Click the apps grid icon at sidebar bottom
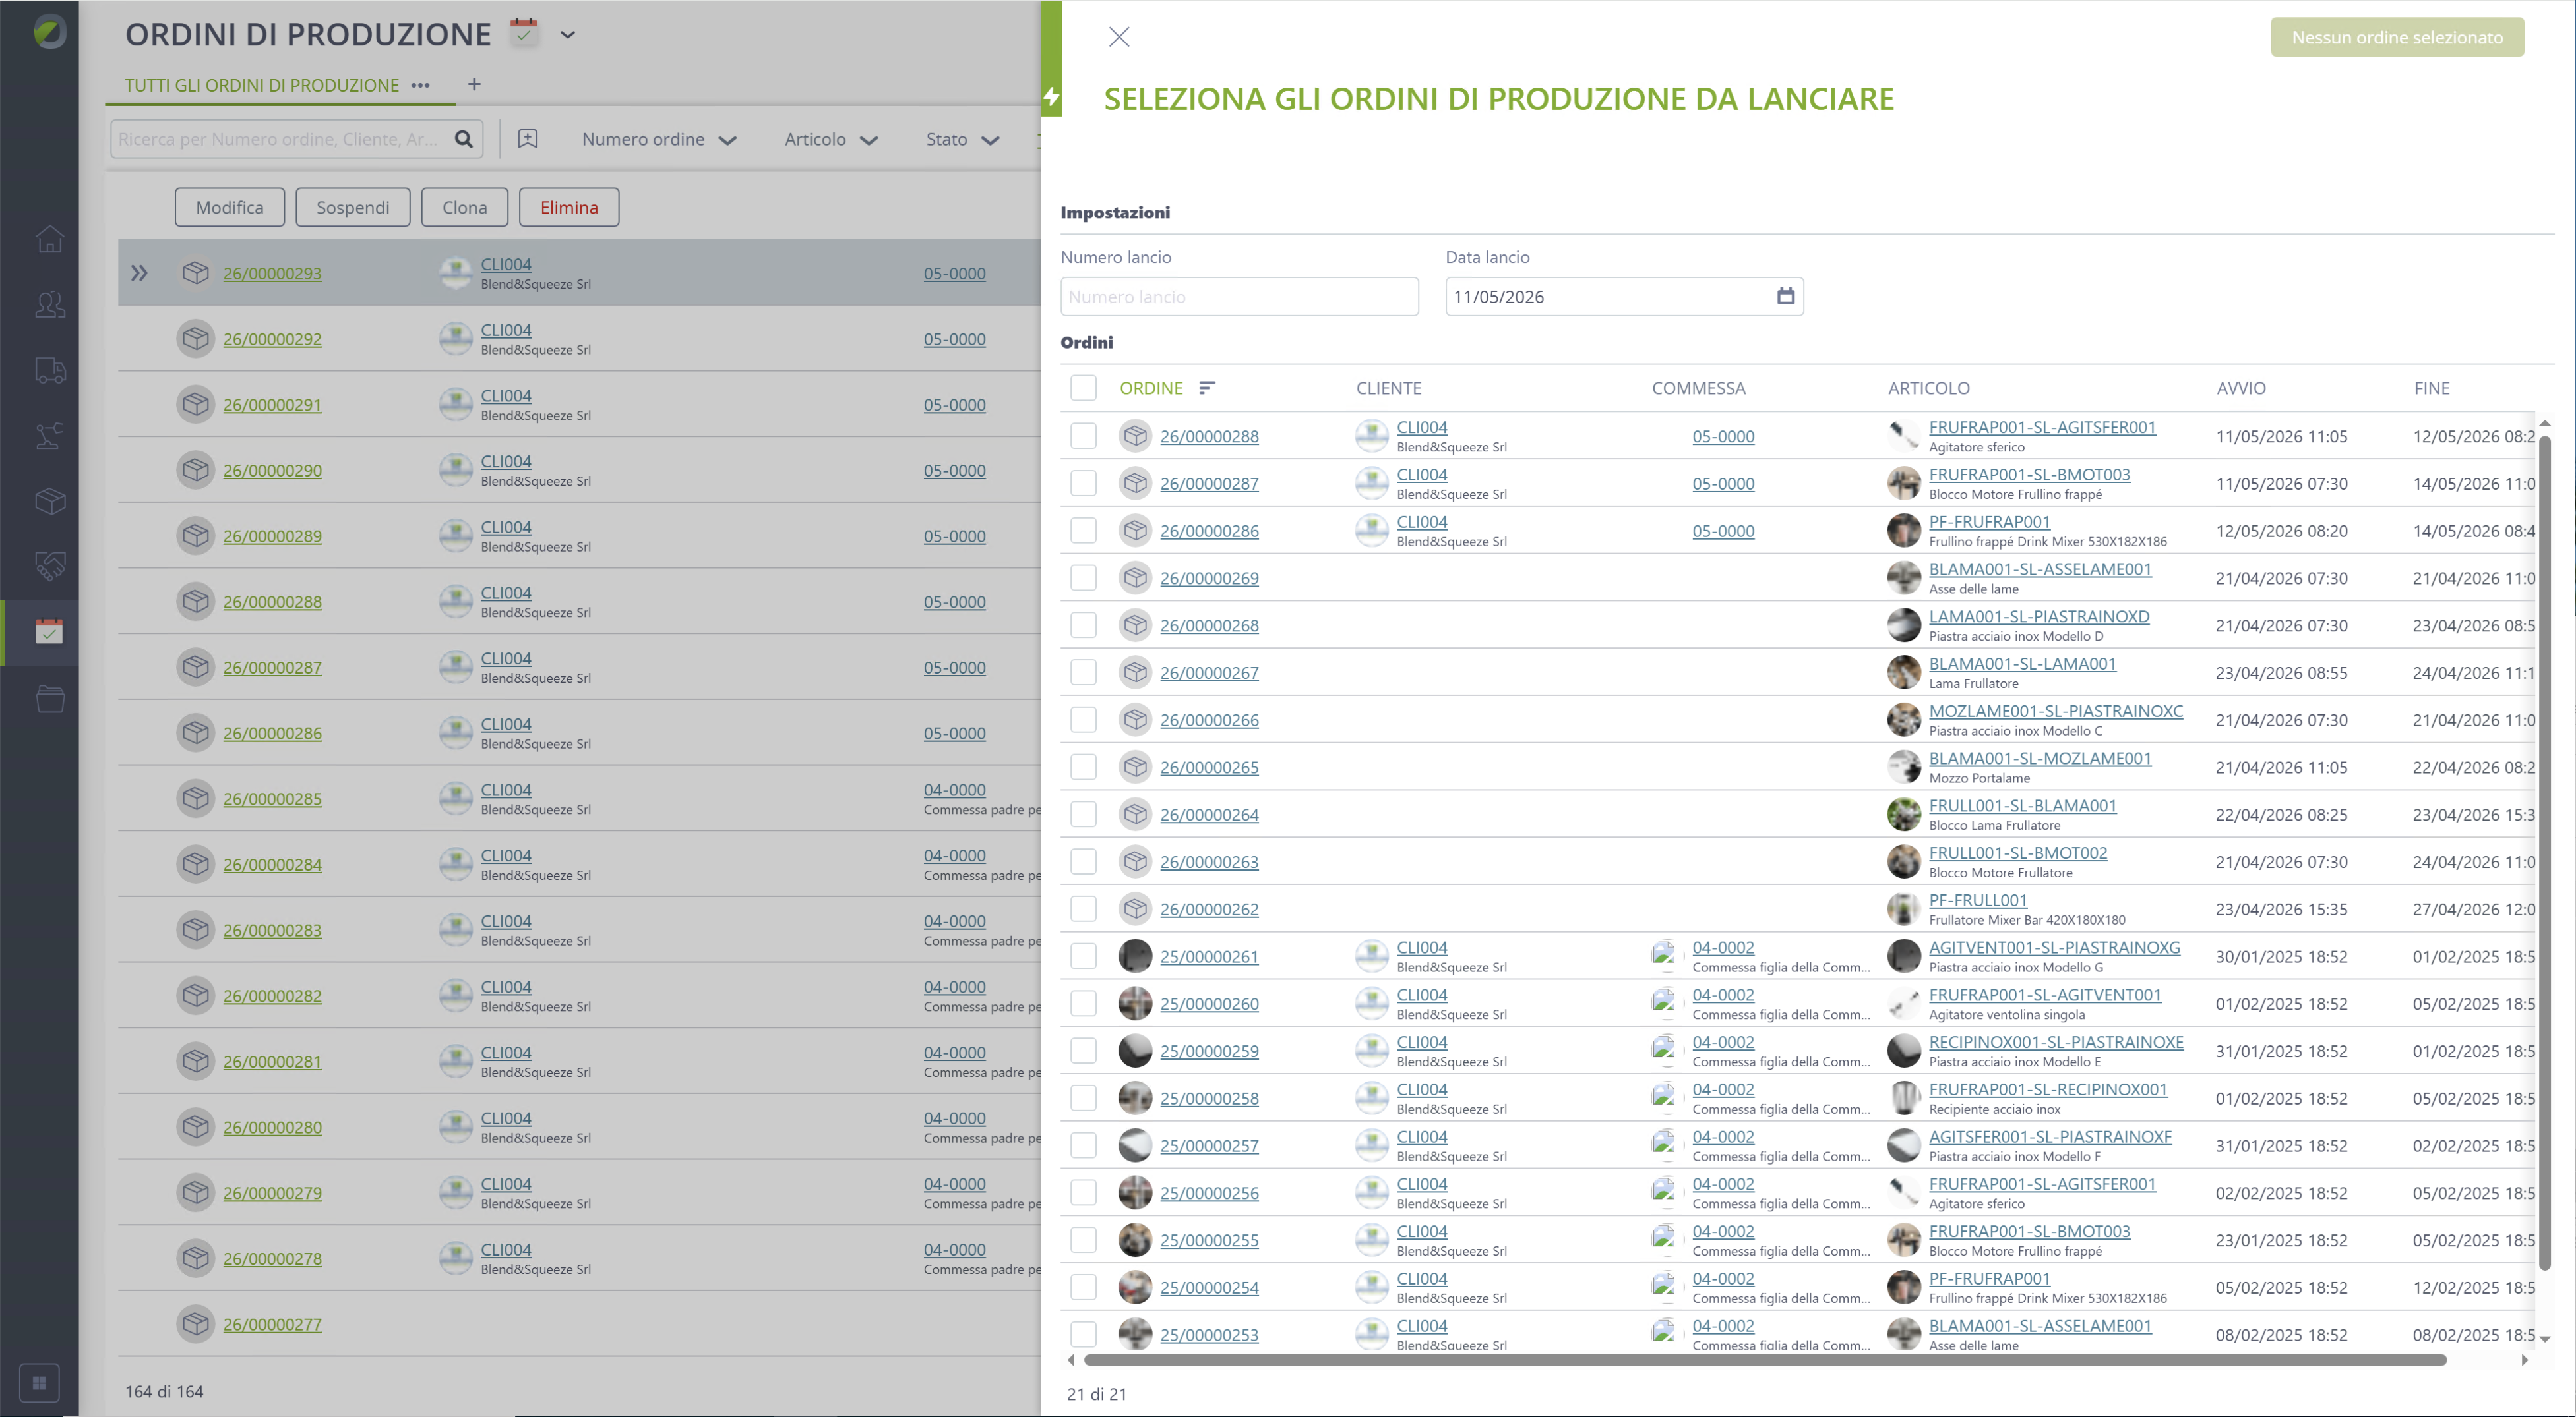The height and width of the screenshot is (1417, 2576). (x=39, y=1383)
